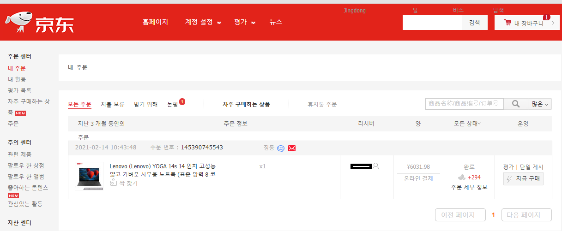Select the 모든 주문 tab
This screenshot has height=231, width=562.
[x=79, y=104]
